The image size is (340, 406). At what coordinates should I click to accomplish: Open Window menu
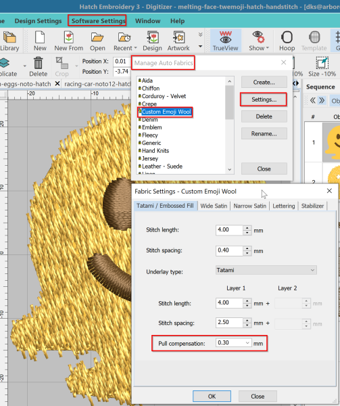click(x=147, y=21)
